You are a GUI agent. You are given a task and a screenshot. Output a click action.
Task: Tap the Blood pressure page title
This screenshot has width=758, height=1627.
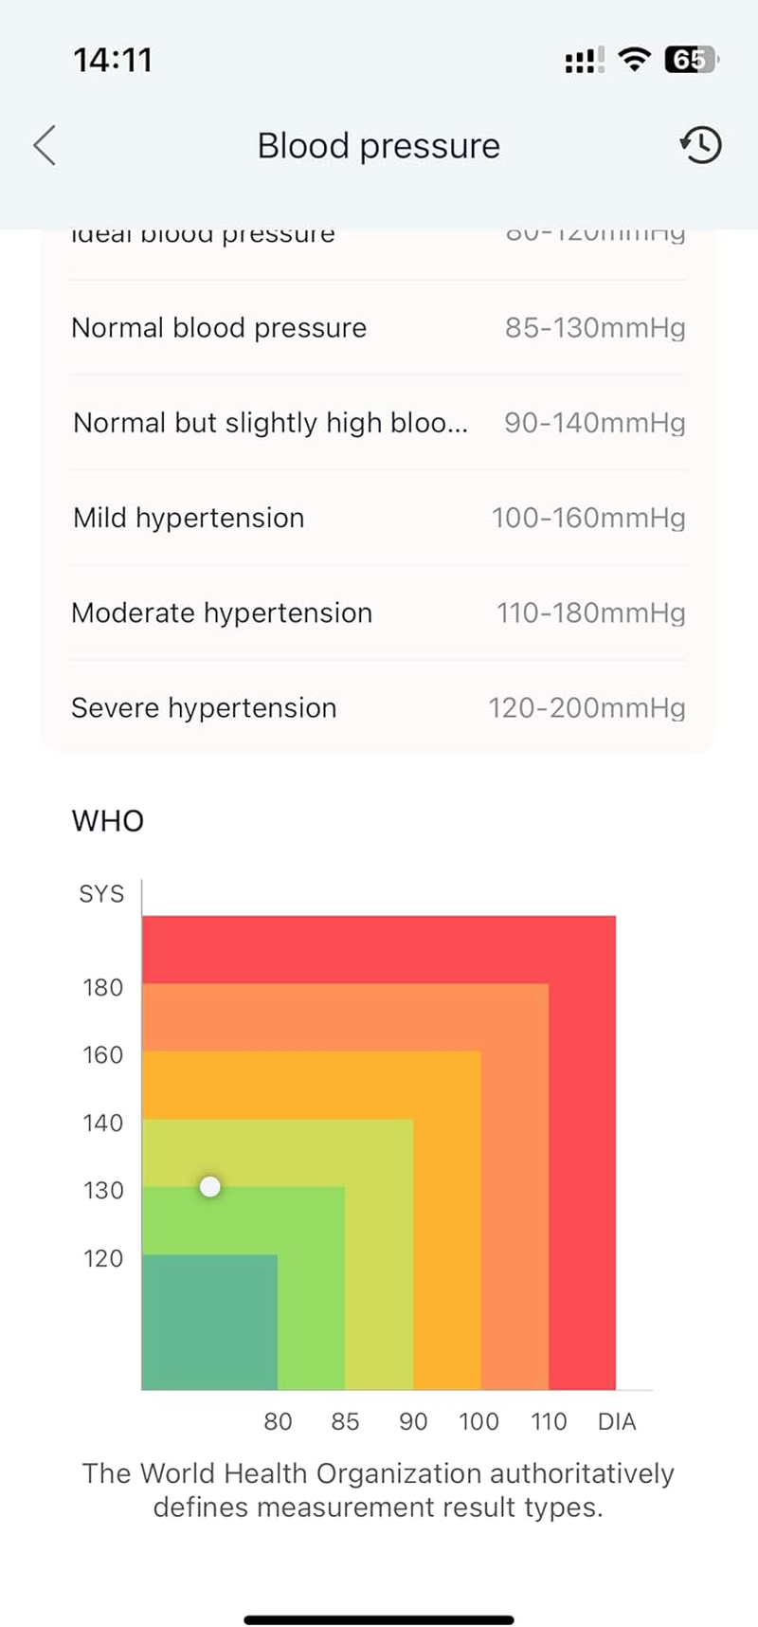378,146
